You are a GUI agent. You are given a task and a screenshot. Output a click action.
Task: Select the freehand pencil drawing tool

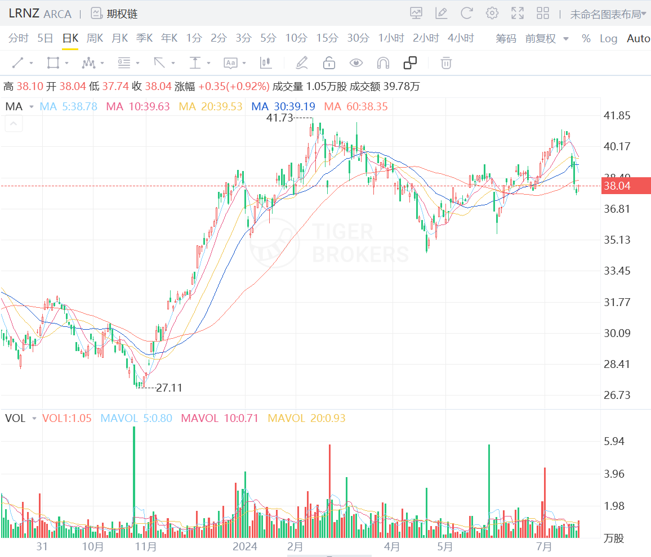click(x=302, y=63)
